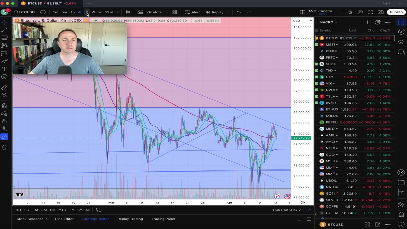Toggle magnet mode

point(4,106)
